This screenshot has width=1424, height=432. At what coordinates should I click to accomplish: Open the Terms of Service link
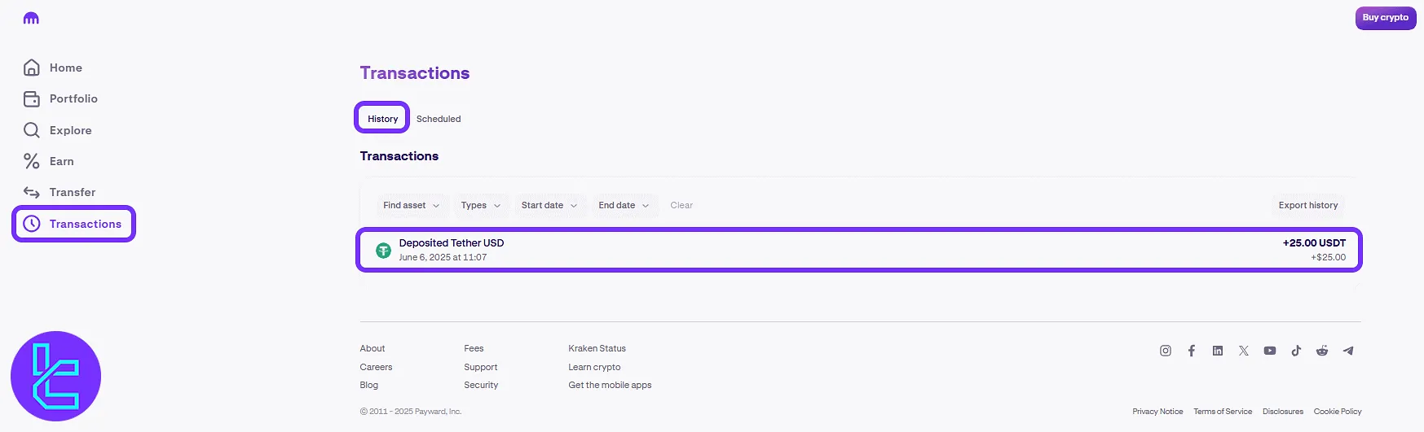[1223, 412]
